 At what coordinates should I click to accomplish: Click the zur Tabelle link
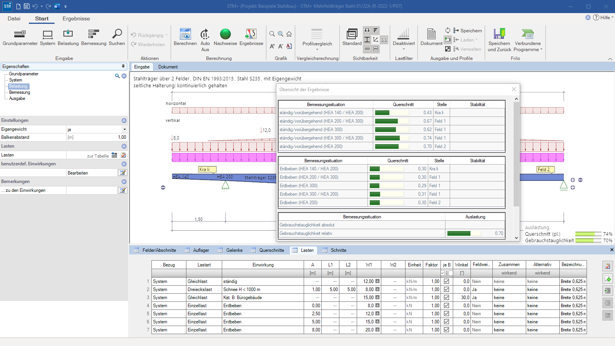click(x=98, y=156)
